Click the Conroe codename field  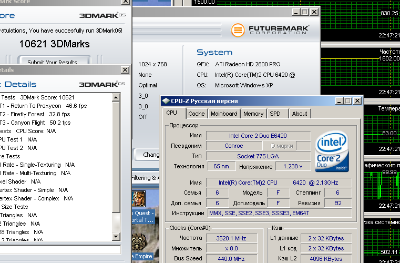pos(234,146)
